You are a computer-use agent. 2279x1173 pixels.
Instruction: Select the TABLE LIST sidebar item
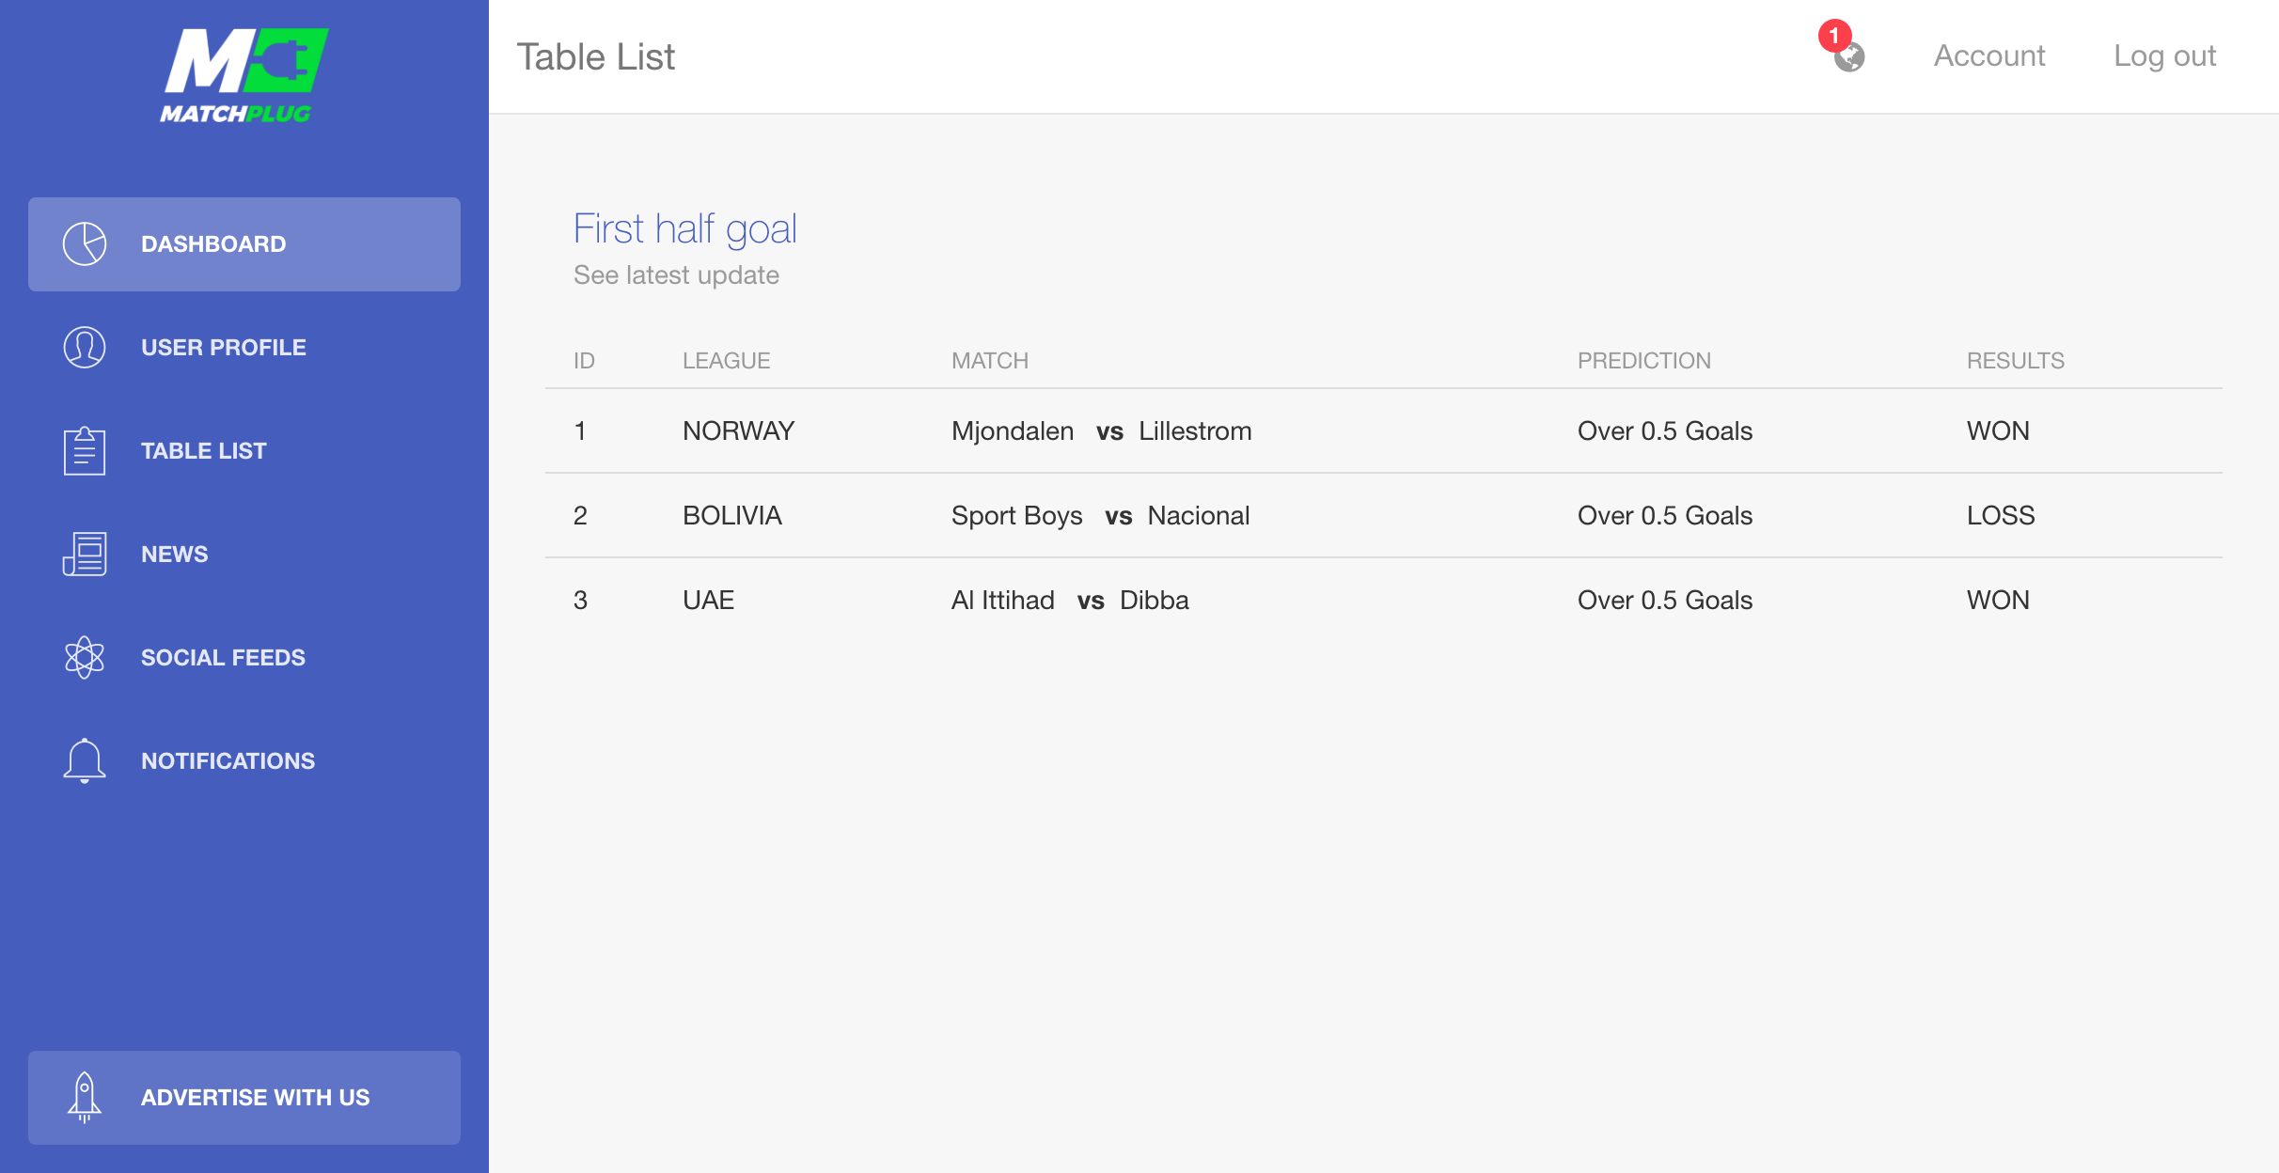click(244, 451)
